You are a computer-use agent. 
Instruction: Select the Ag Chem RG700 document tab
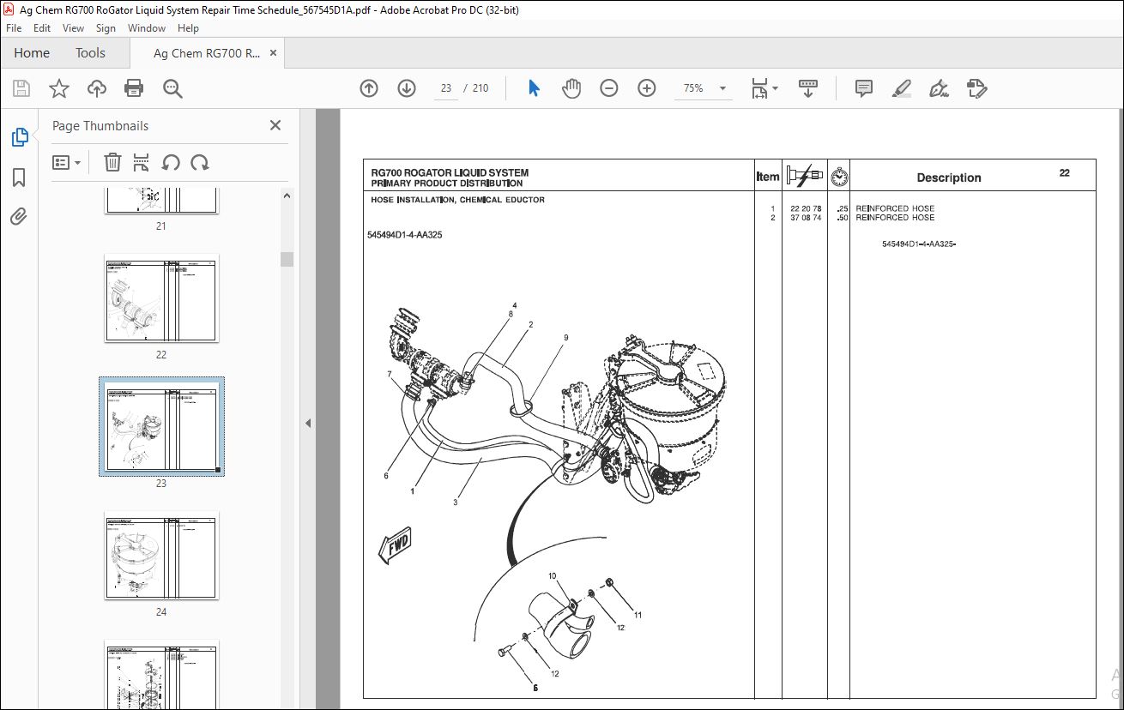point(206,53)
